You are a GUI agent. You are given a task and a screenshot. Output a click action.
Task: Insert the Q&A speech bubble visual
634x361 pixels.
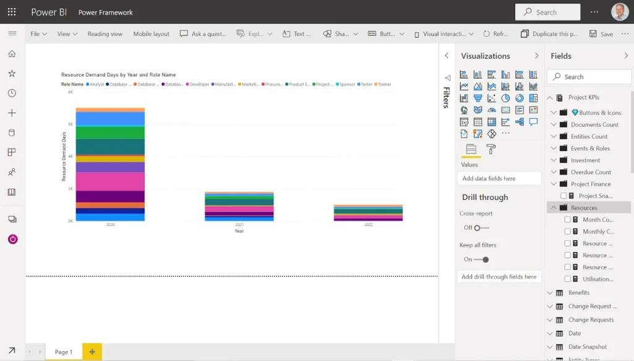(x=533, y=122)
